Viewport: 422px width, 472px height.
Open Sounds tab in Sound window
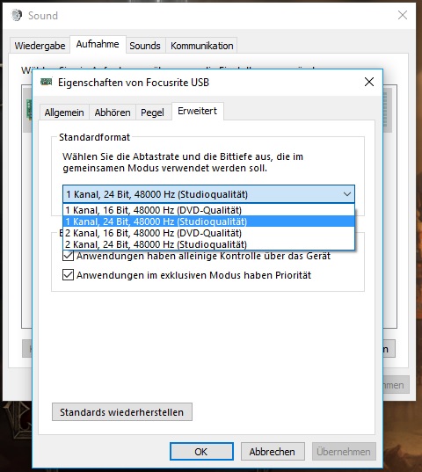click(145, 46)
